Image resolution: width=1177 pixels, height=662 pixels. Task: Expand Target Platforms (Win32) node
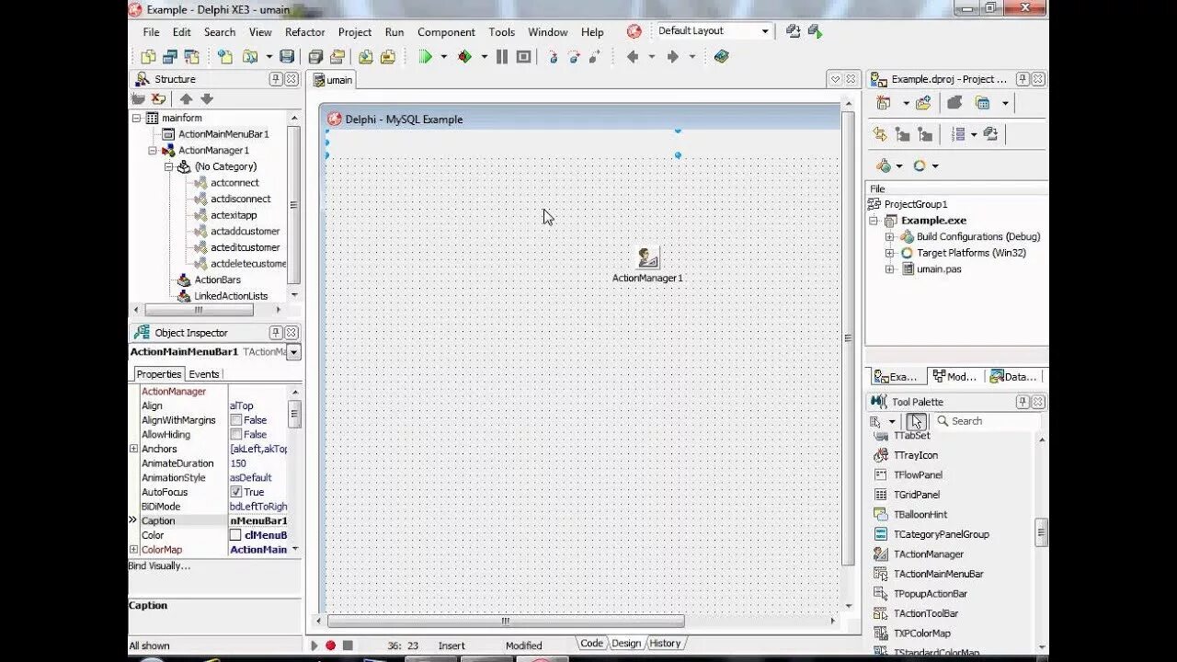889,253
